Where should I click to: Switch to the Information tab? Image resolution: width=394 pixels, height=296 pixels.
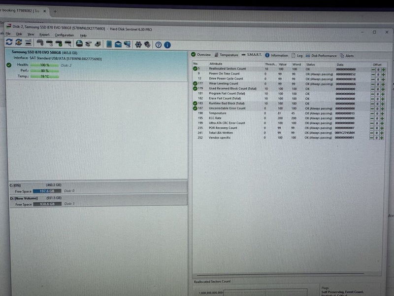pyautogui.click(x=277, y=55)
